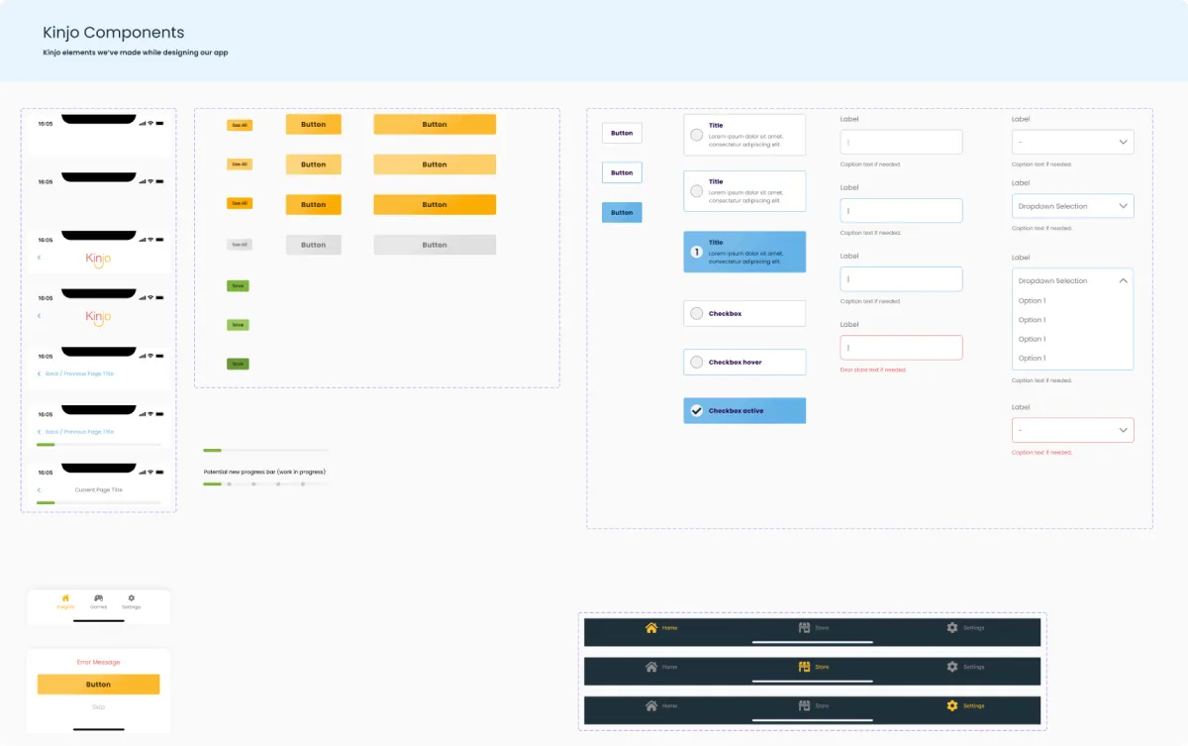Click the back chevron beside Current Page Title
This screenshot has height=746, width=1188.
[40, 489]
